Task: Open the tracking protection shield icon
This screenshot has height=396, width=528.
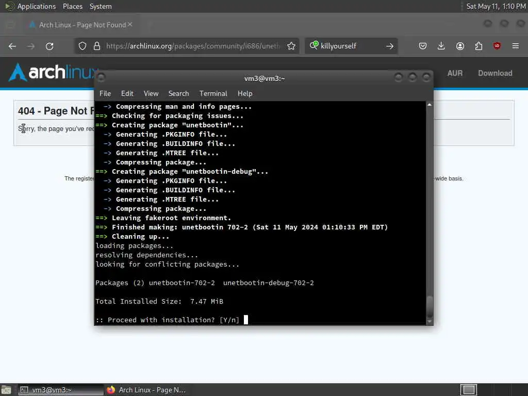Action: [x=82, y=46]
